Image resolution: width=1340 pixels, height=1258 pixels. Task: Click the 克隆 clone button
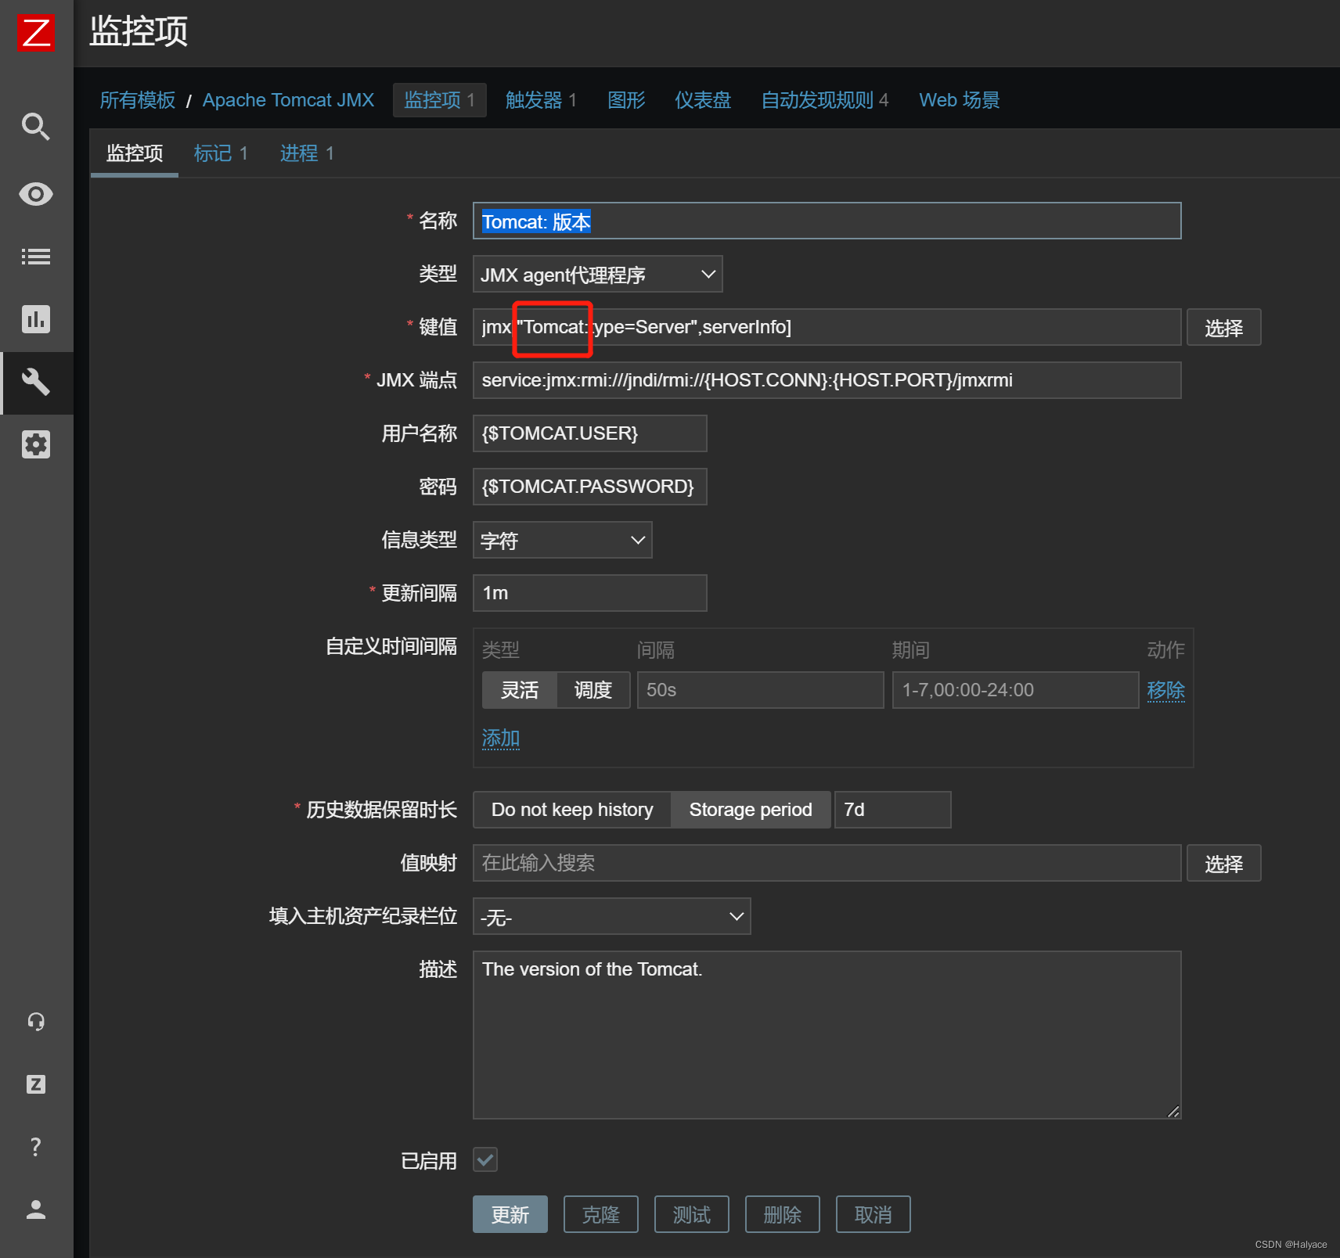coord(601,1214)
